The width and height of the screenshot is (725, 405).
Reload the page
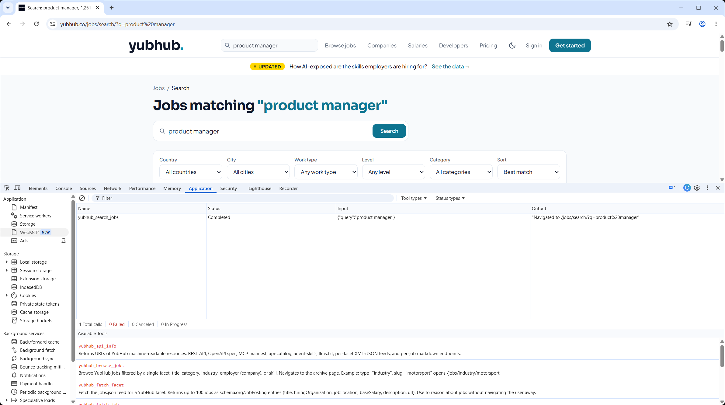[x=36, y=24]
